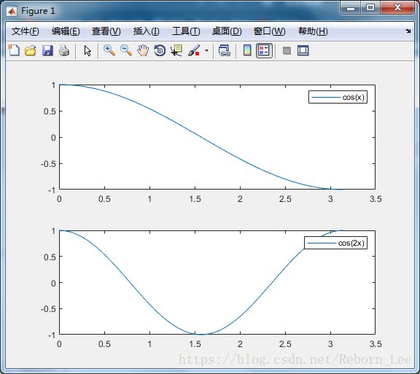Select the Edit Plot arrow tool
This screenshot has height=374, width=420.
pyautogui.click(x=87, y=50)
